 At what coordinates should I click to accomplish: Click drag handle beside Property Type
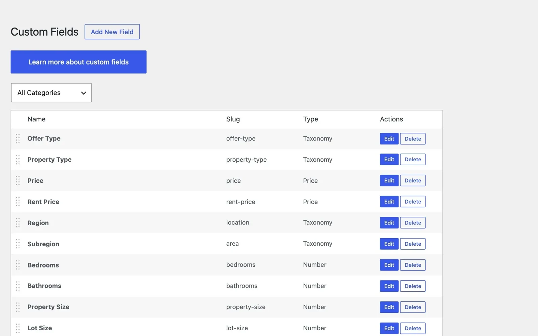point(18,160)
